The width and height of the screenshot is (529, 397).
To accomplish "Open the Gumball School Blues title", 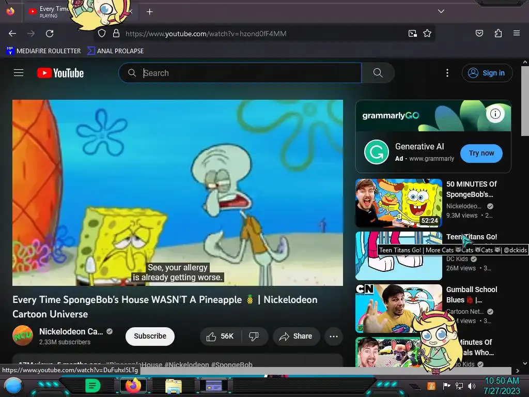I will 471,295.
